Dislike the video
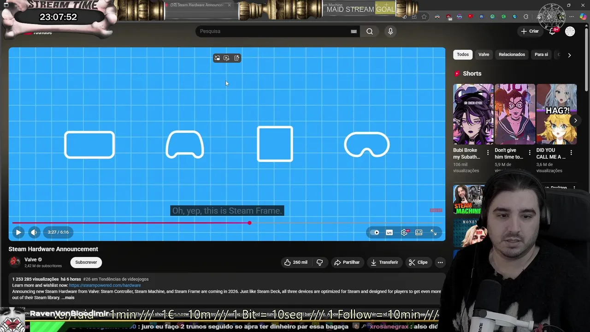The width and height of the screenshot is (590, 332). point(320,262)
